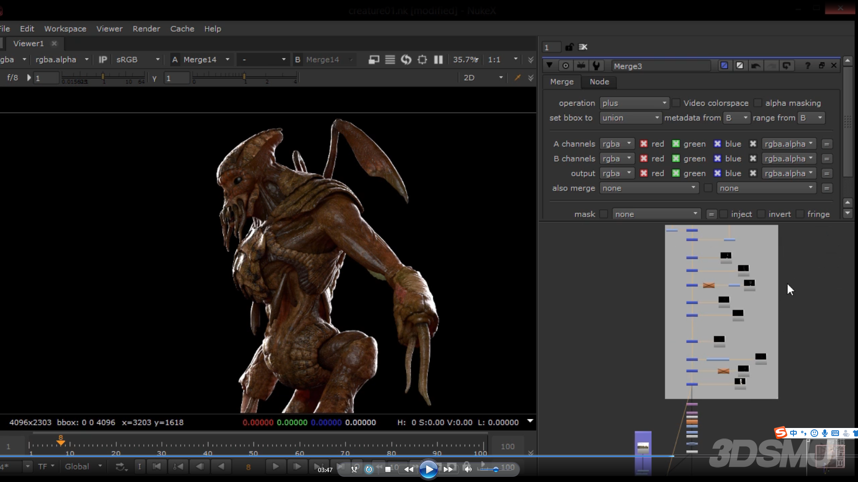Click the clipping warning icon in Viewer toolbar

374,60
